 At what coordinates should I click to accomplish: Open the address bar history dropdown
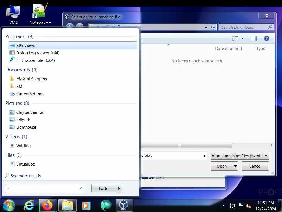pos(206,27)
